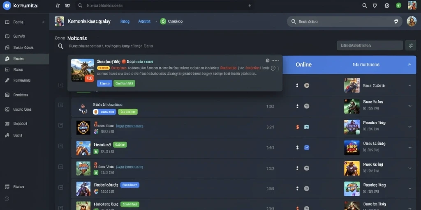Click the sparkle icon button right of the filter field
421x210 pixels.
411,46
